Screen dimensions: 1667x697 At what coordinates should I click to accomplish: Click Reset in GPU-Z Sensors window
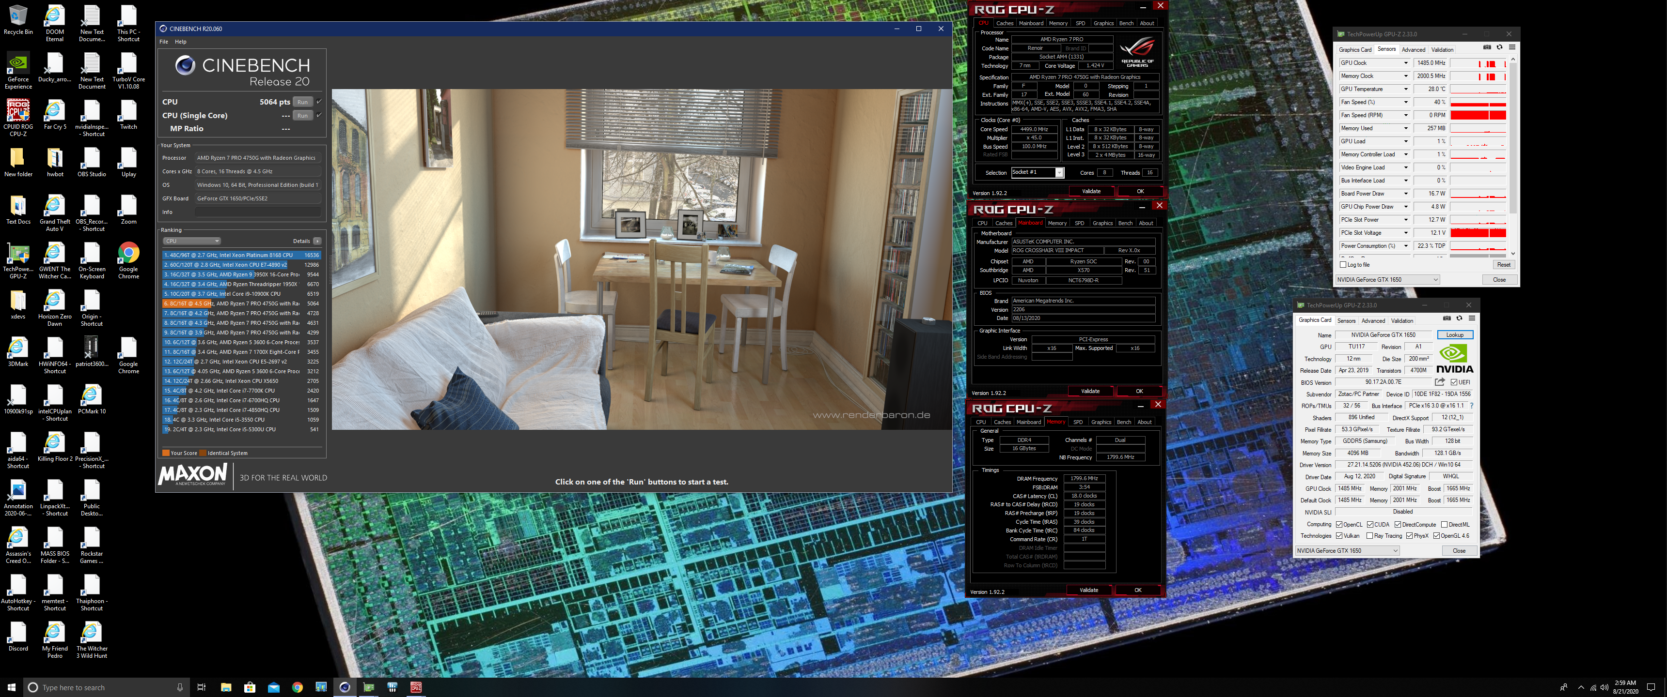[x=1503, y=264]
